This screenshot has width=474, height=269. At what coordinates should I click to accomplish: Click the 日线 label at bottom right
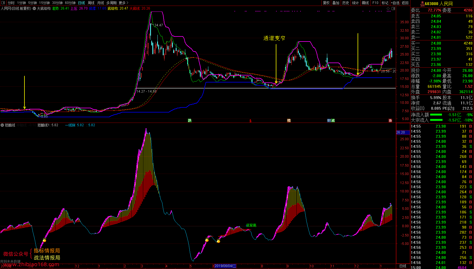403,266
